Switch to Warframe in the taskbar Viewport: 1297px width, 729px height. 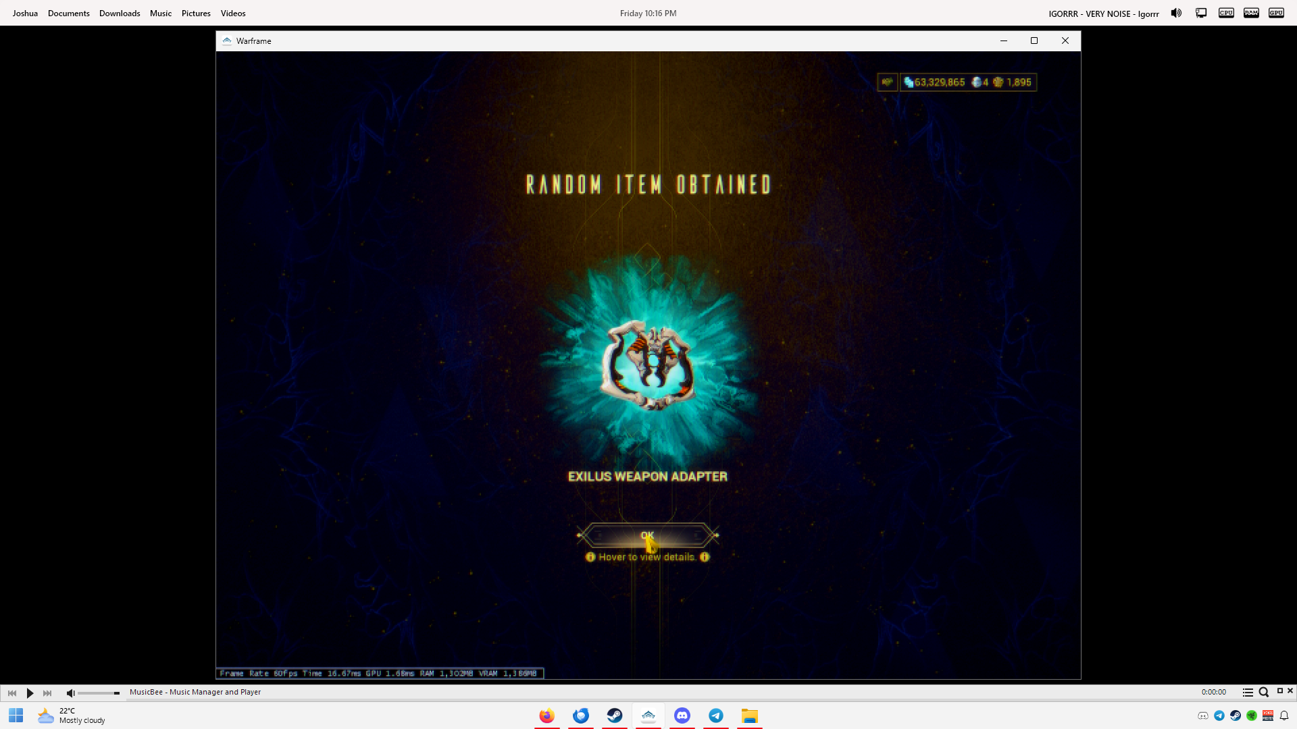coord(648,715)
